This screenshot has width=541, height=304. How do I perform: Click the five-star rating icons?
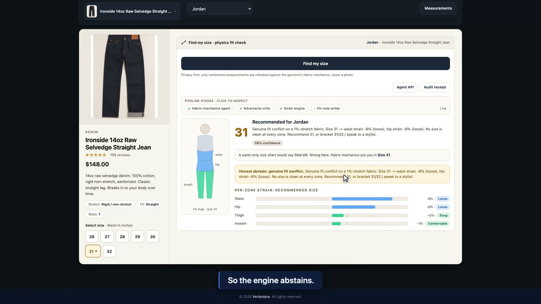96,155
